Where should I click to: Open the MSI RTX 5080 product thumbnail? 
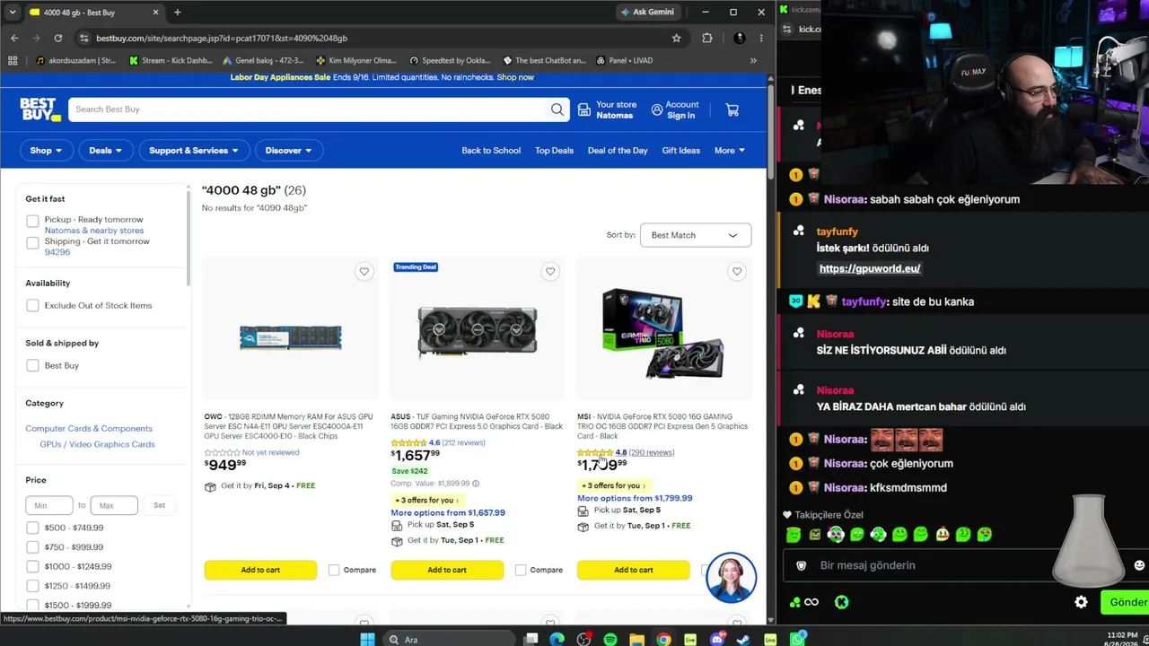point(663,334)
